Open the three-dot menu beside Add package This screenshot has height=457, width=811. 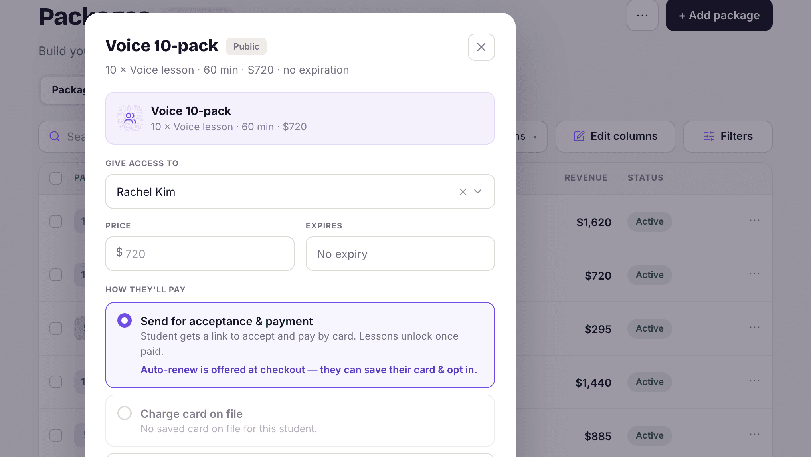tap(642, 15)
